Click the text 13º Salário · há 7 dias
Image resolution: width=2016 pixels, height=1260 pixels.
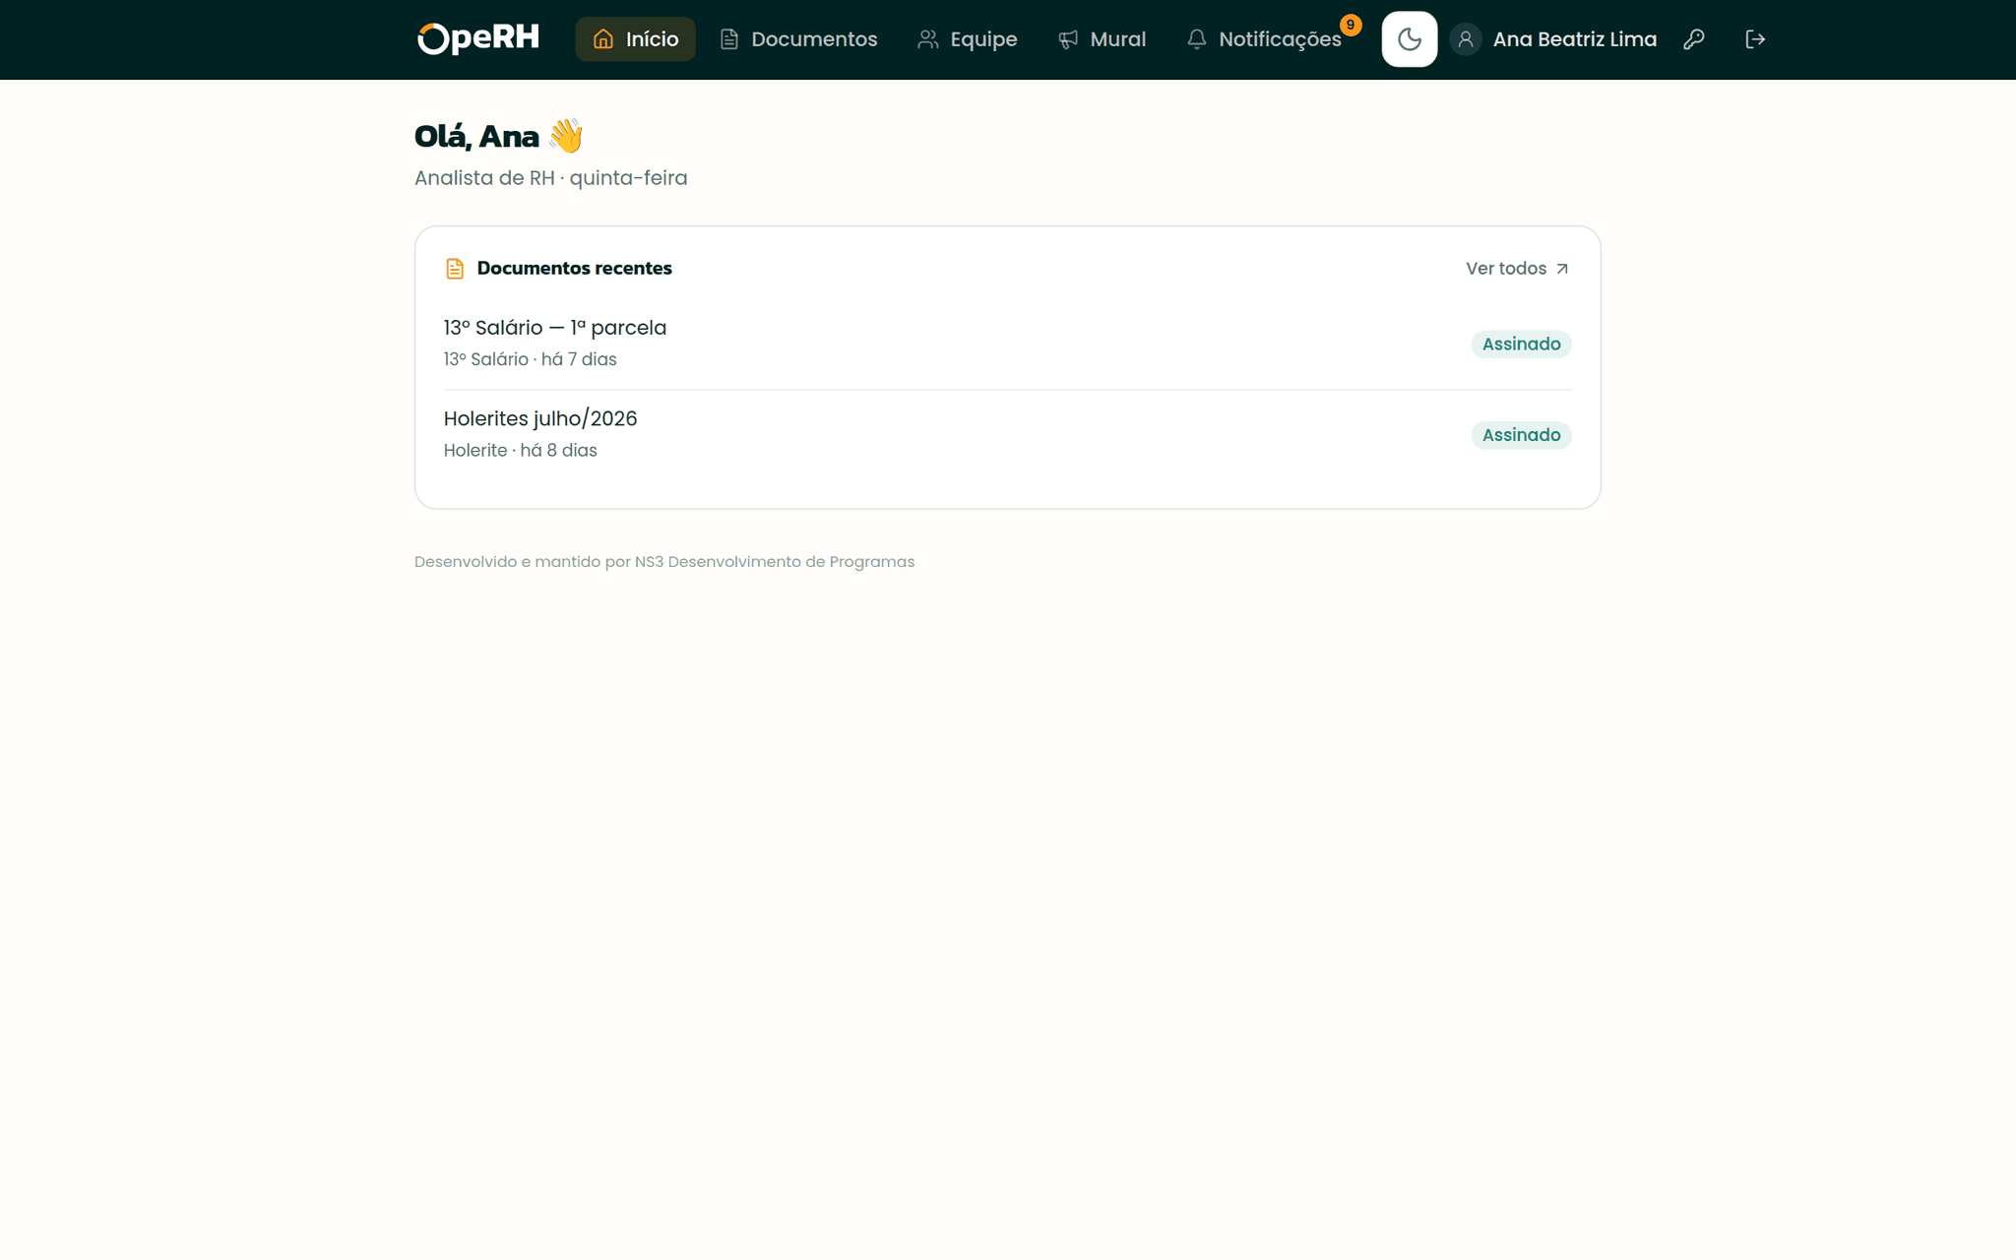(531, 359)
